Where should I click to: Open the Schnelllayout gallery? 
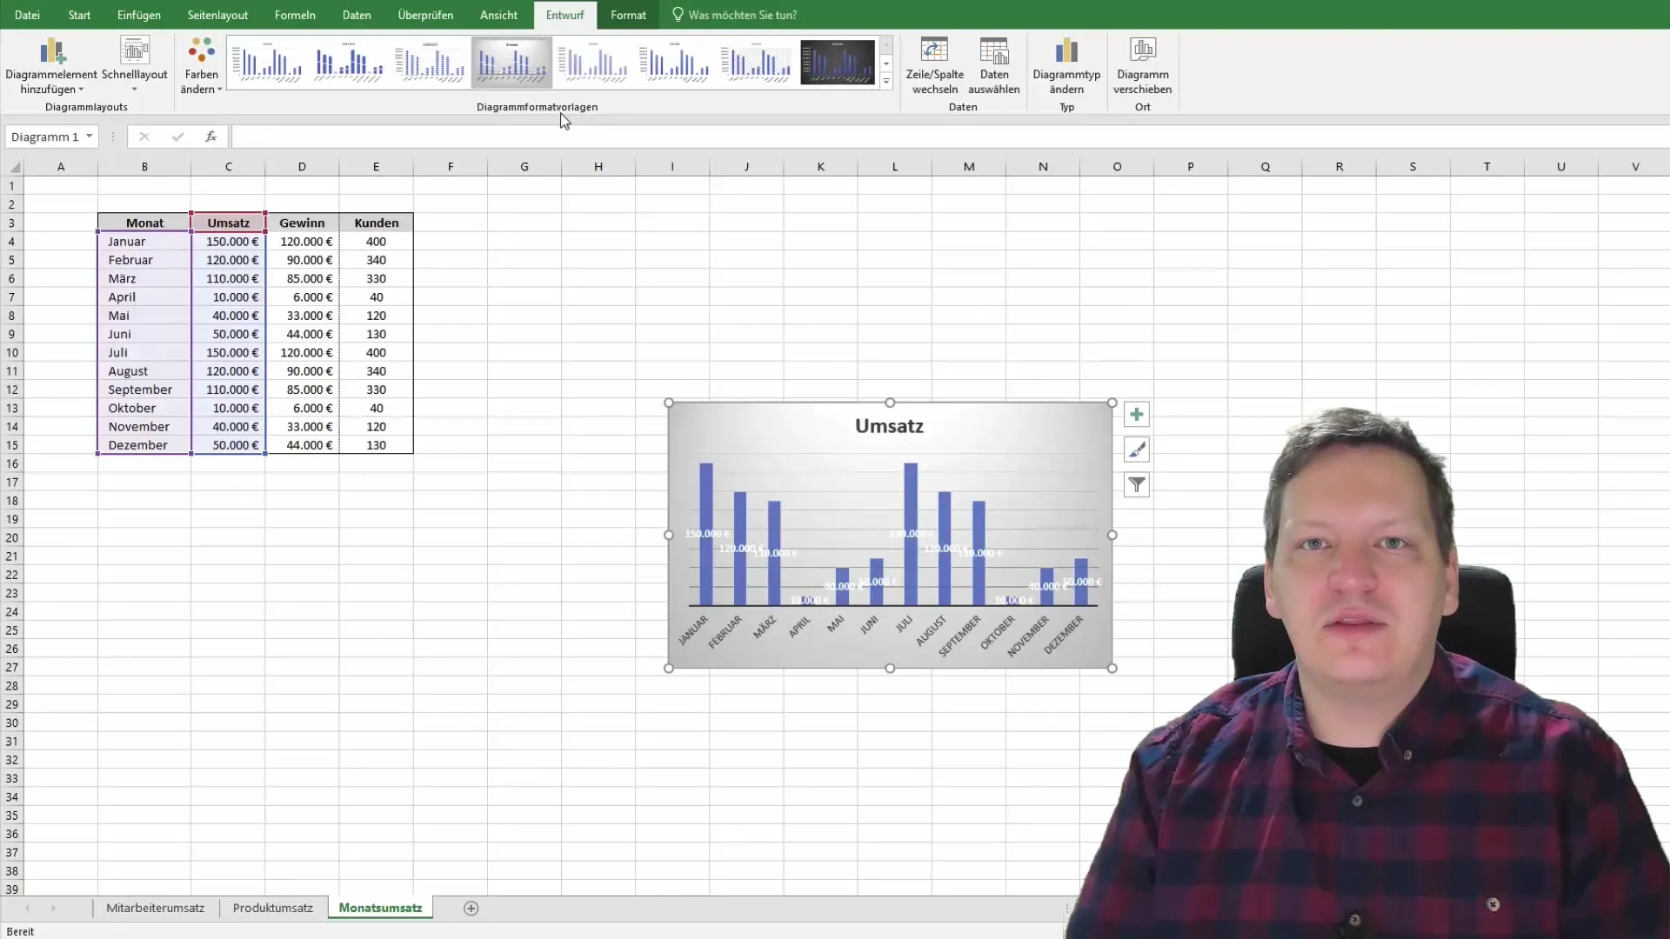[x=134, y=66]
